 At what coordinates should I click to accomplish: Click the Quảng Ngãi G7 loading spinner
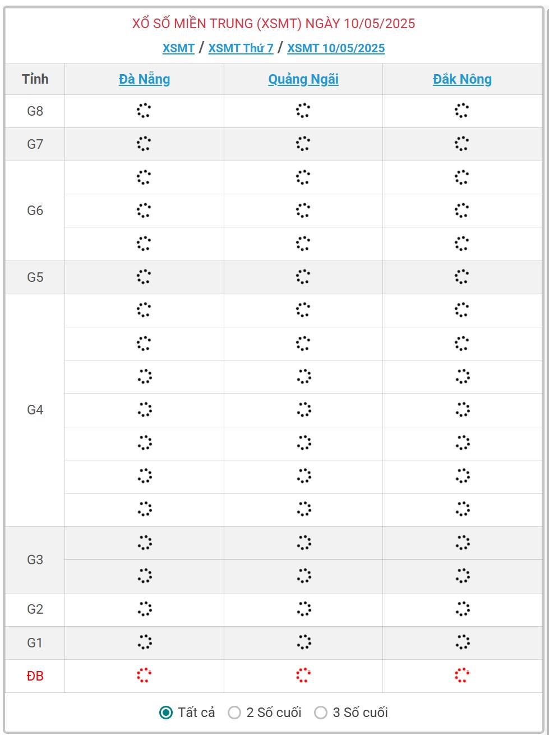[x=303, y=144]
